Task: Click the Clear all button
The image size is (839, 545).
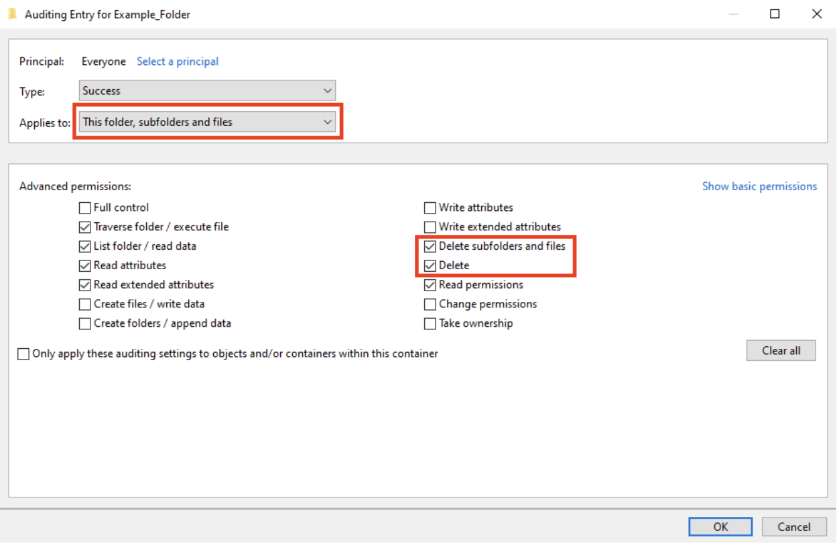Action: [x=781, y=350]
